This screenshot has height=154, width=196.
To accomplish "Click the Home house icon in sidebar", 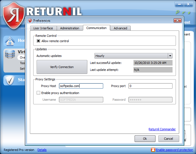I will click(x=10, y=41).
